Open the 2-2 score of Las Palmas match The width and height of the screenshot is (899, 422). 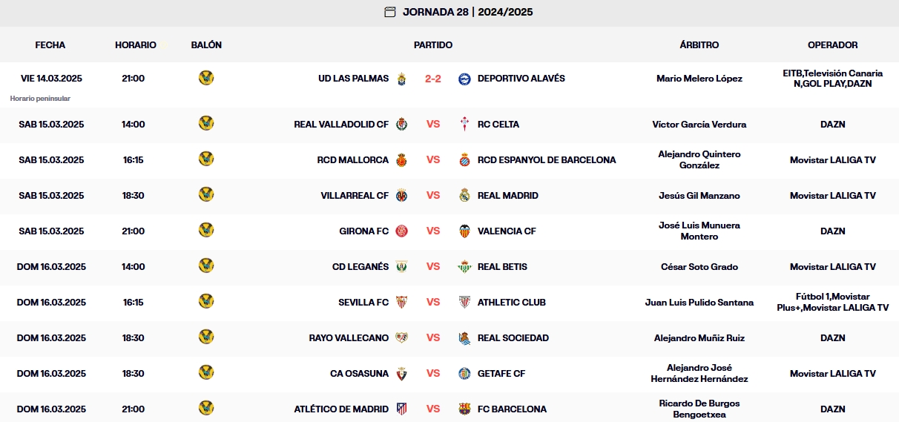point(433,79)
